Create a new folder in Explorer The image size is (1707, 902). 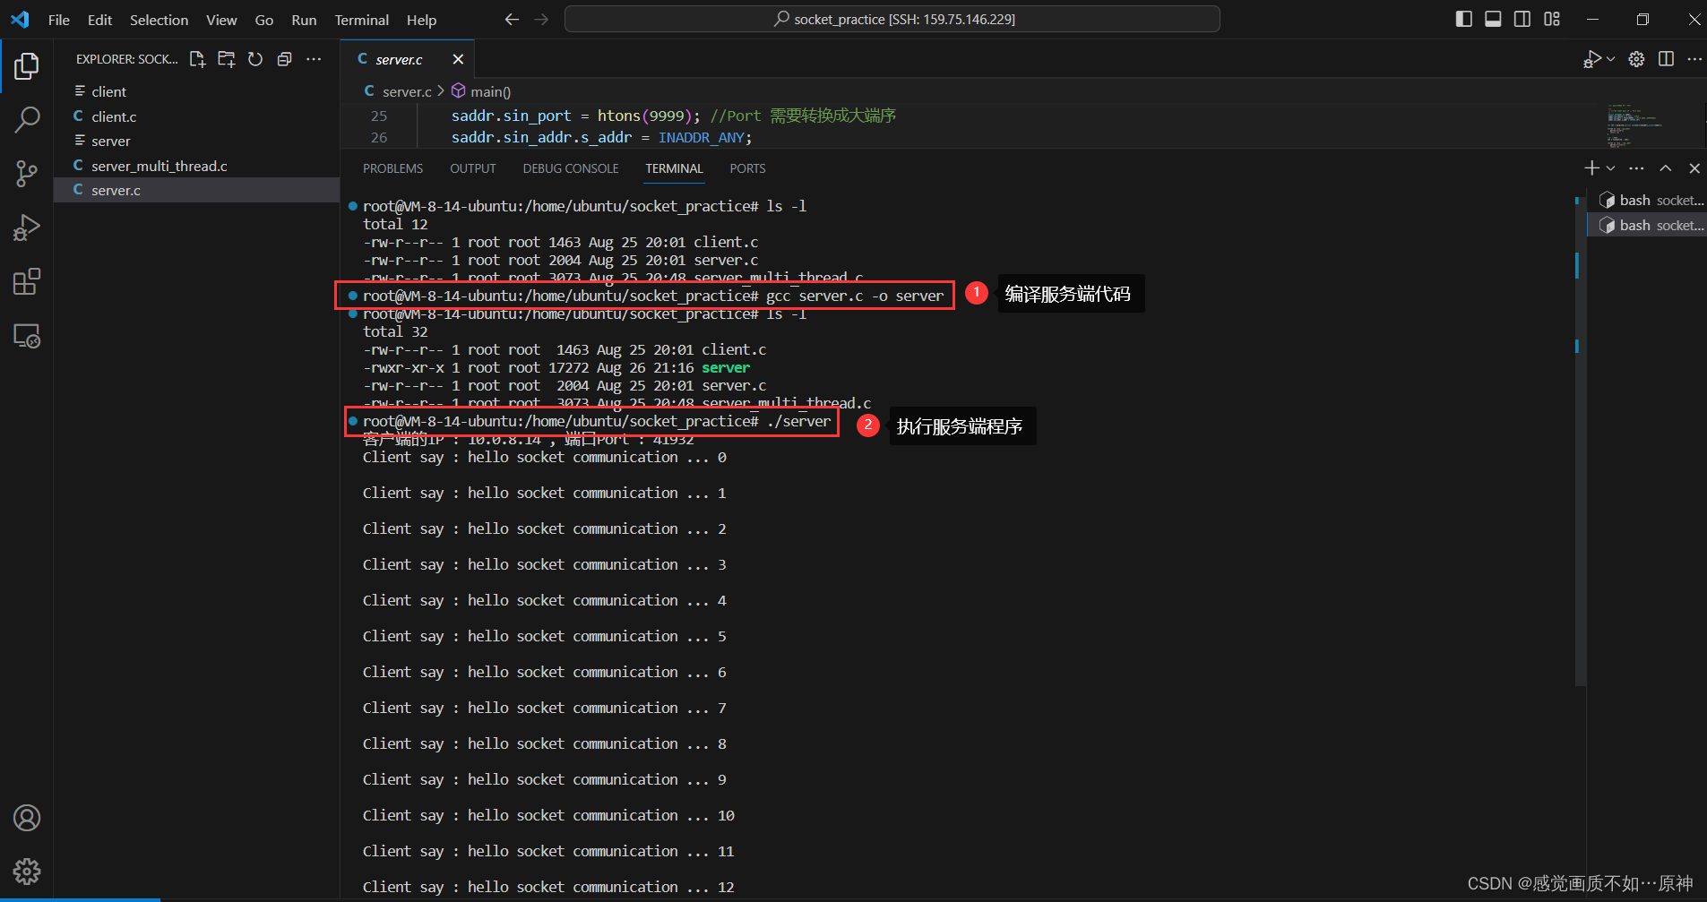point(227,59)
